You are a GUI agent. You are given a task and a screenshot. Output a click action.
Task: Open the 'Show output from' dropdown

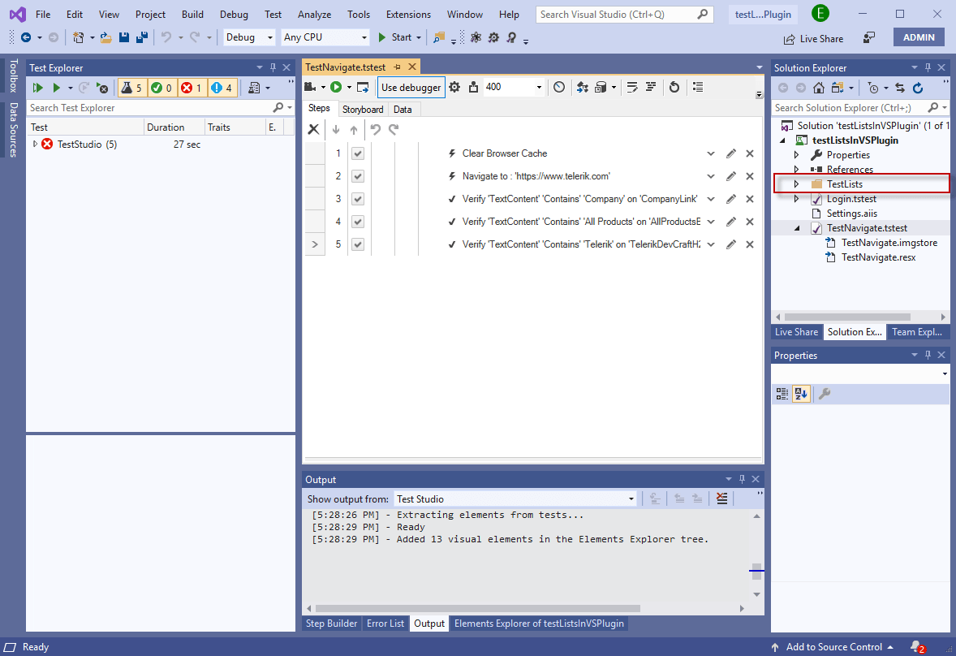pyautogui.click(x=631, y=498)
